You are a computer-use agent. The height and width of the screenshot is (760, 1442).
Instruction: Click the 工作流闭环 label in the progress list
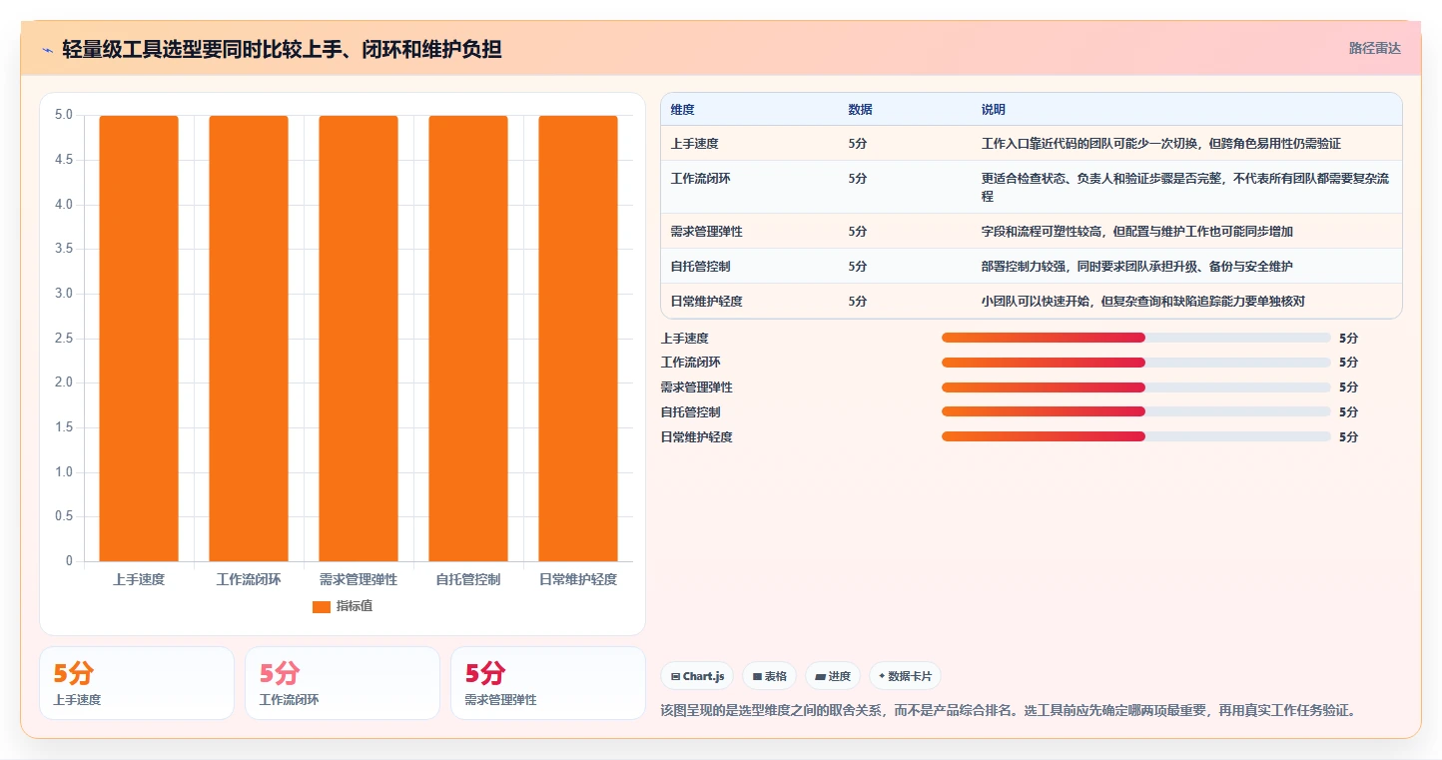[x=691, y=363]
